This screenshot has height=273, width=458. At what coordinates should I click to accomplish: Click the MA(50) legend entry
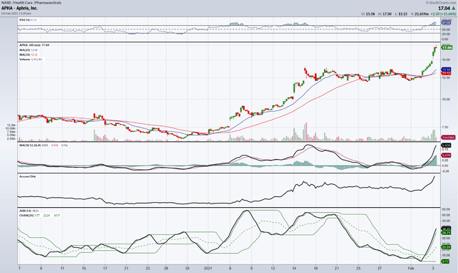pyautogui.click(x=29, y=54)
